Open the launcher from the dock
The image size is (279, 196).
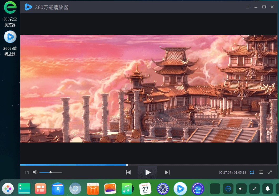pos(8,189)
